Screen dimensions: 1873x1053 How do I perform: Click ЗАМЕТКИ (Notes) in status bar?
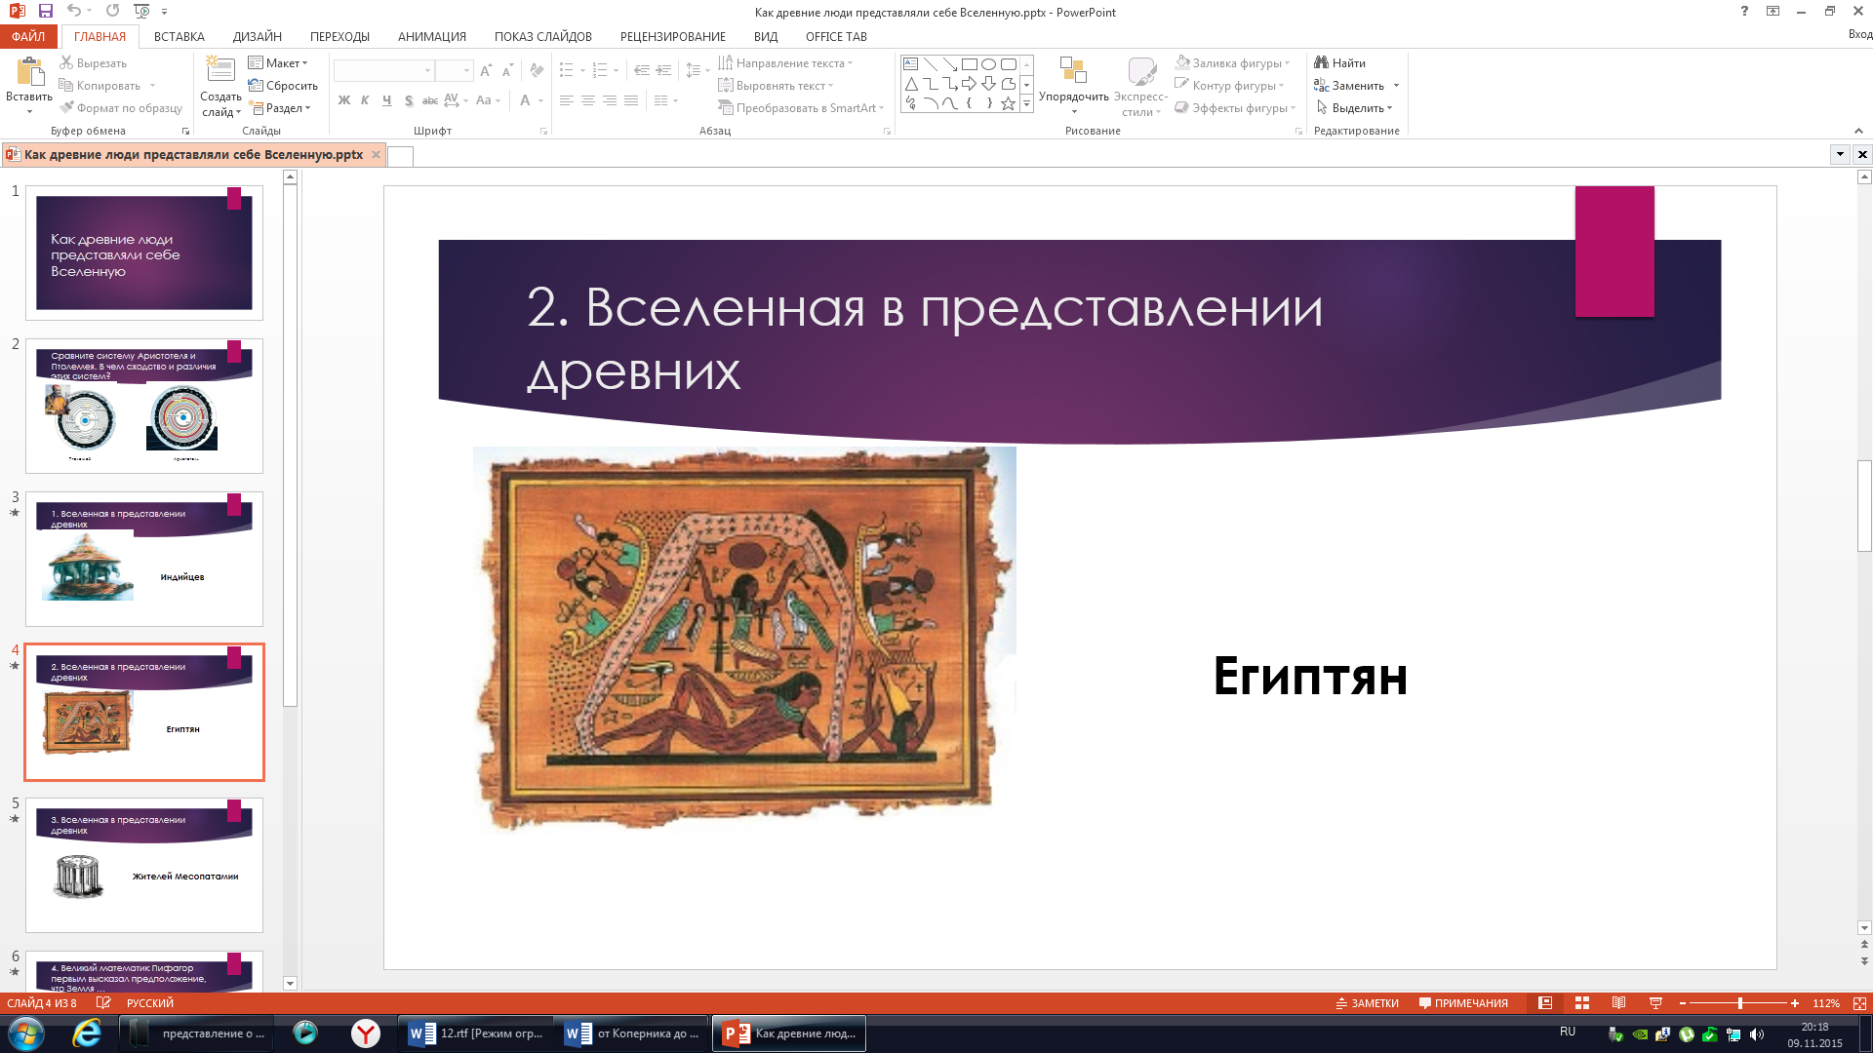(x=1367, y=1003)
